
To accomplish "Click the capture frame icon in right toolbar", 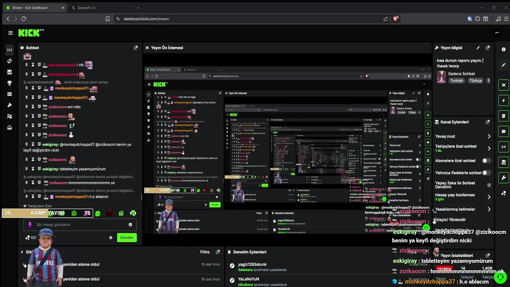I will click(504, 85).
